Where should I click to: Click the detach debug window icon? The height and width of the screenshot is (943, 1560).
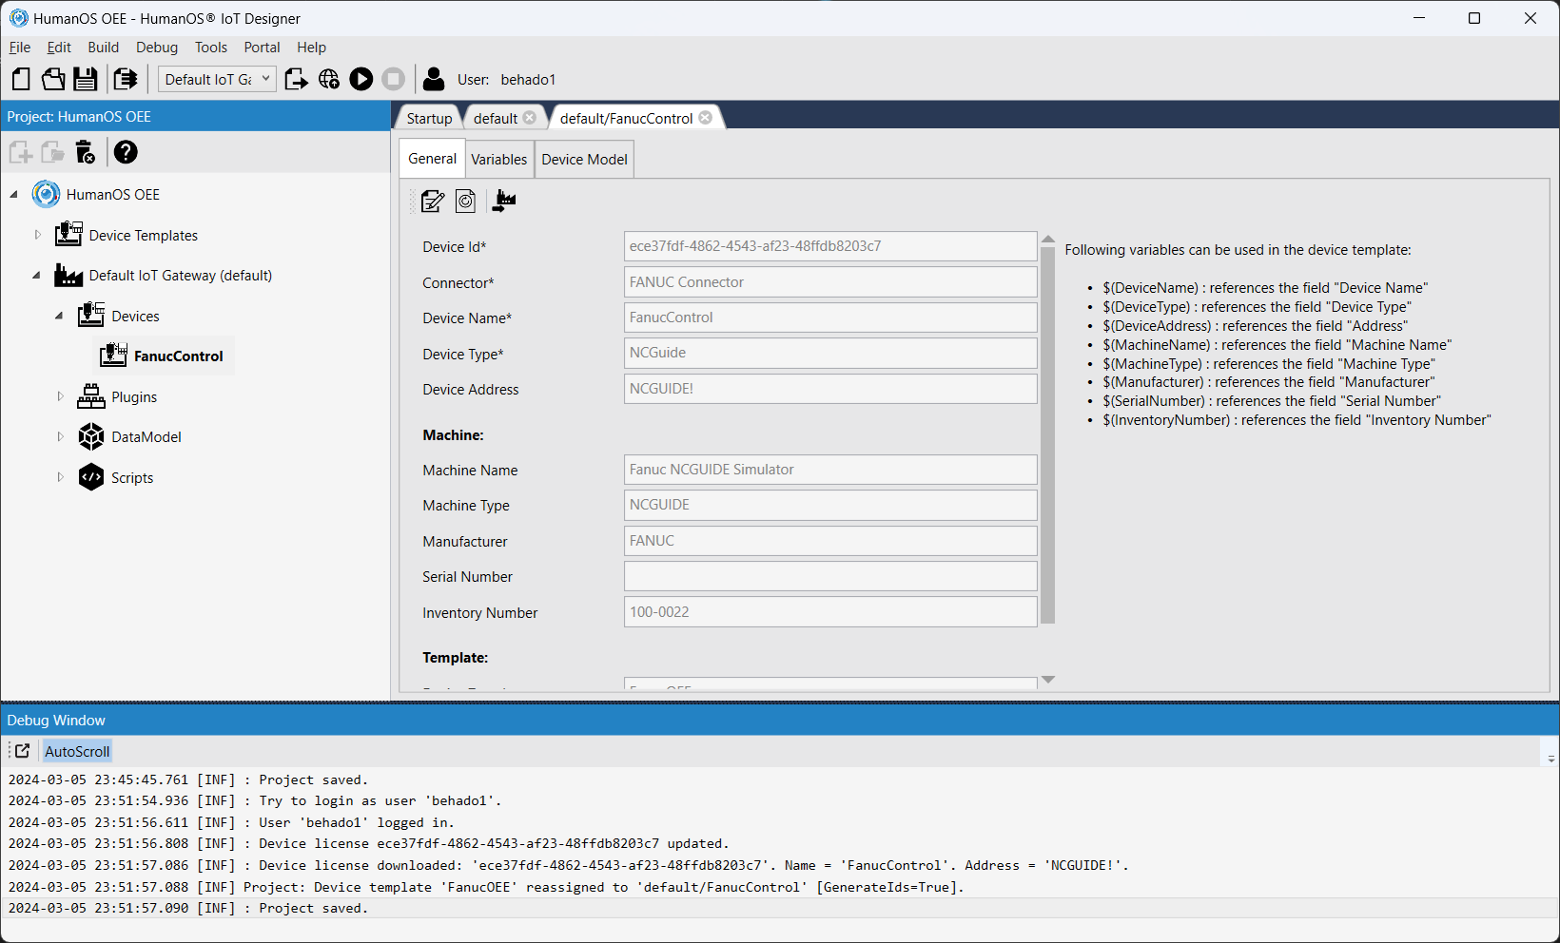coord(22,751)
